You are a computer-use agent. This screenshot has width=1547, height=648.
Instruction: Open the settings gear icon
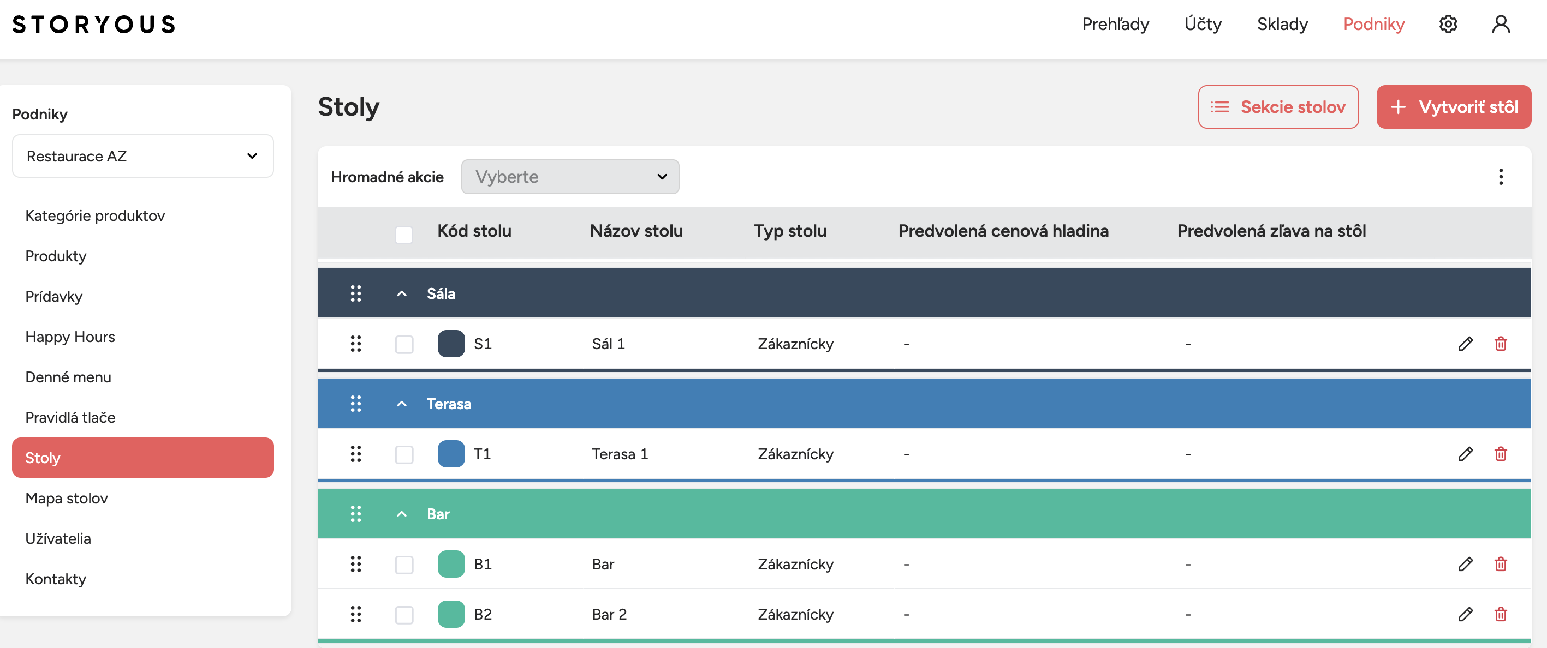click(x=1448, y=24)
